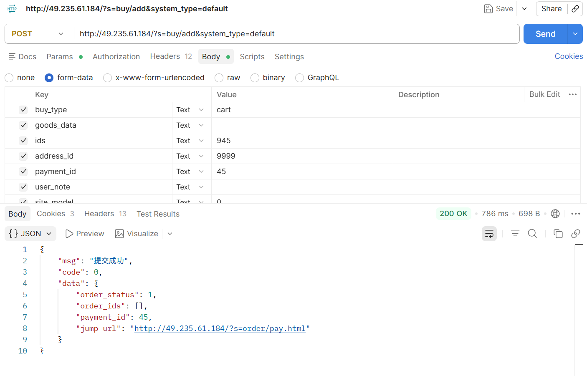The image size is (587, 376).
Task: Click the address_id value 9999
Action: (226, 156)
